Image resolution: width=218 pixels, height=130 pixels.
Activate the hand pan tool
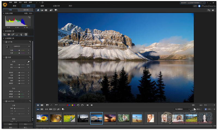[213, 10]
